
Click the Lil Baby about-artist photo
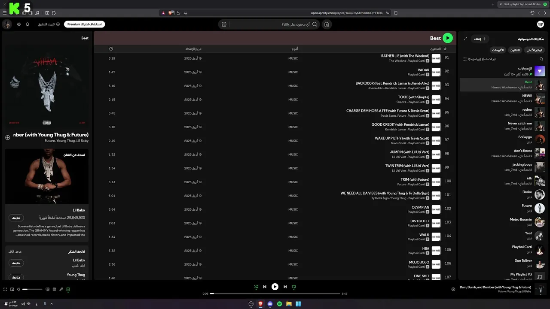(47, 176)
